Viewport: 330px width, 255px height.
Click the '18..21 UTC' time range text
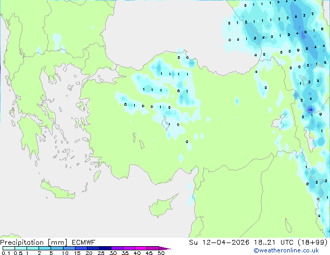273,243
